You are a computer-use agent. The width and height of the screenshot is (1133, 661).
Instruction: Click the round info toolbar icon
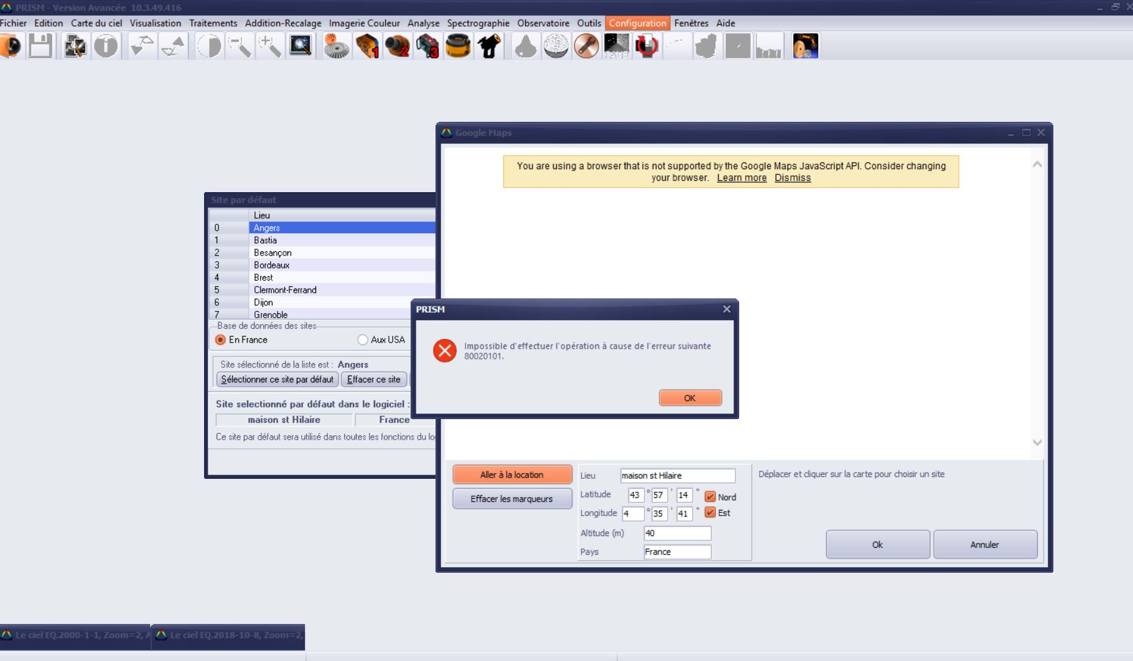click(106, 47)
